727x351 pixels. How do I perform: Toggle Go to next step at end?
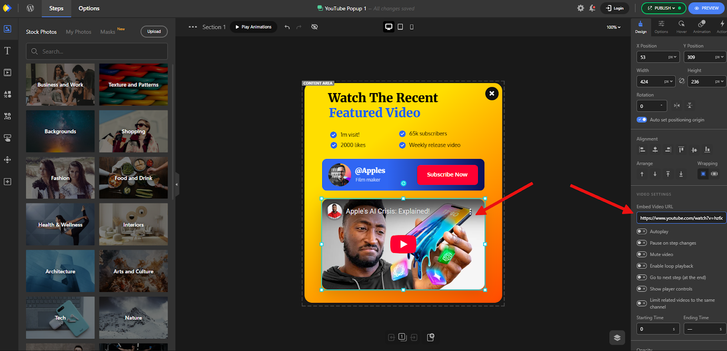(642, 277)
